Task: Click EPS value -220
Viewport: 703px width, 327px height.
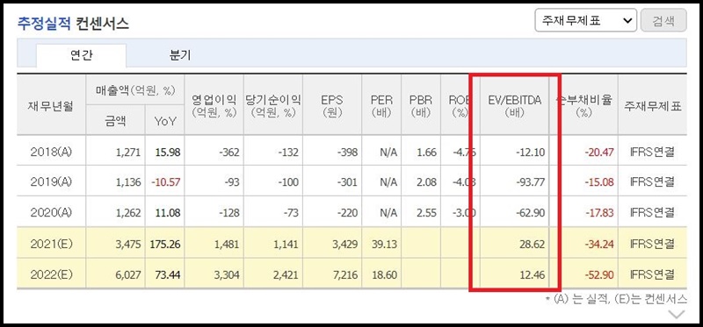Action: (347, 213)
